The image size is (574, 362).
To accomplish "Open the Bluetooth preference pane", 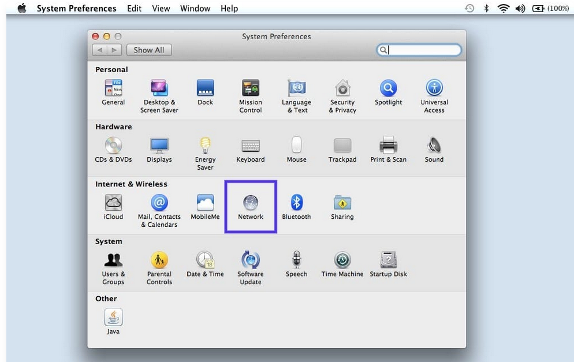I will coord(296,207).
